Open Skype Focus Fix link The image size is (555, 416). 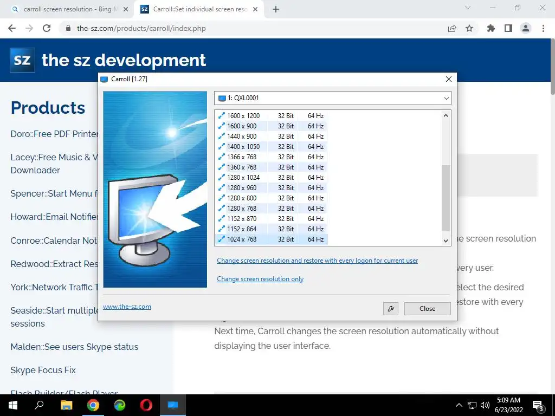click(x=43, y=370)
